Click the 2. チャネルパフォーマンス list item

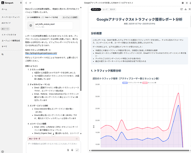39,84
